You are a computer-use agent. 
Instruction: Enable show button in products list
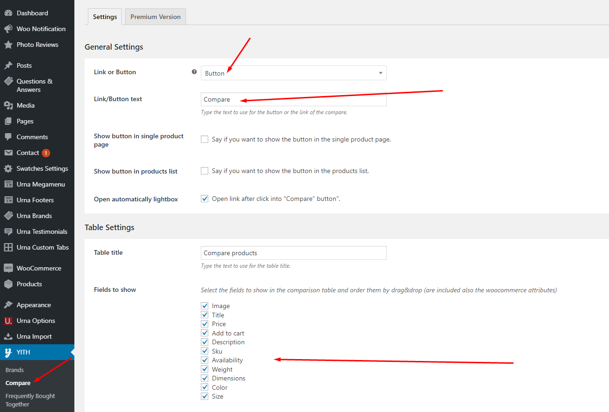(205, 171)
